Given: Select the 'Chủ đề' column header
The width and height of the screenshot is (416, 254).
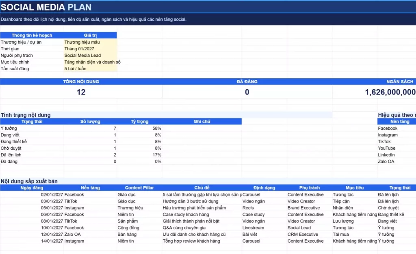Looking at the screenshot, I should [x=201, y=187].
